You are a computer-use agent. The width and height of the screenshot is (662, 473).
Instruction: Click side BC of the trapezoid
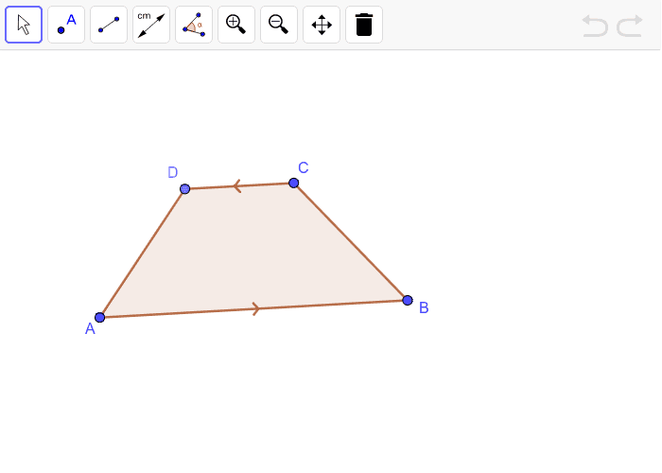(351, 241)
